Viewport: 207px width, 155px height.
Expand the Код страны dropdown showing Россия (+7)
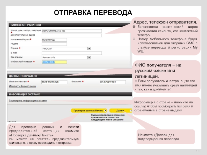coord(66,57)
